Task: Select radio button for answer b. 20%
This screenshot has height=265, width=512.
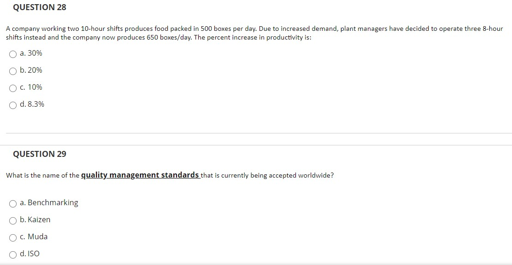Action: pos(13,71)
